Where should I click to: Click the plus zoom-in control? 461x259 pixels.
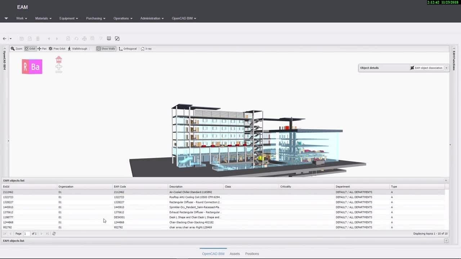click(x=59, y=67)
